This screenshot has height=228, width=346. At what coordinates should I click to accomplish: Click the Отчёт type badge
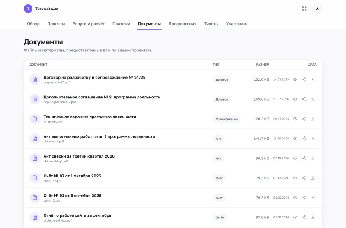point(220,218)
